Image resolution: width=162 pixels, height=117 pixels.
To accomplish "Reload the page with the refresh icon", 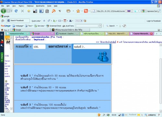I will click(16, 11).
